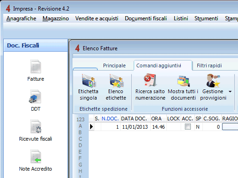Click the C.SOG. column header
This screenshot has height=178, width=238.
click(212, 119)
